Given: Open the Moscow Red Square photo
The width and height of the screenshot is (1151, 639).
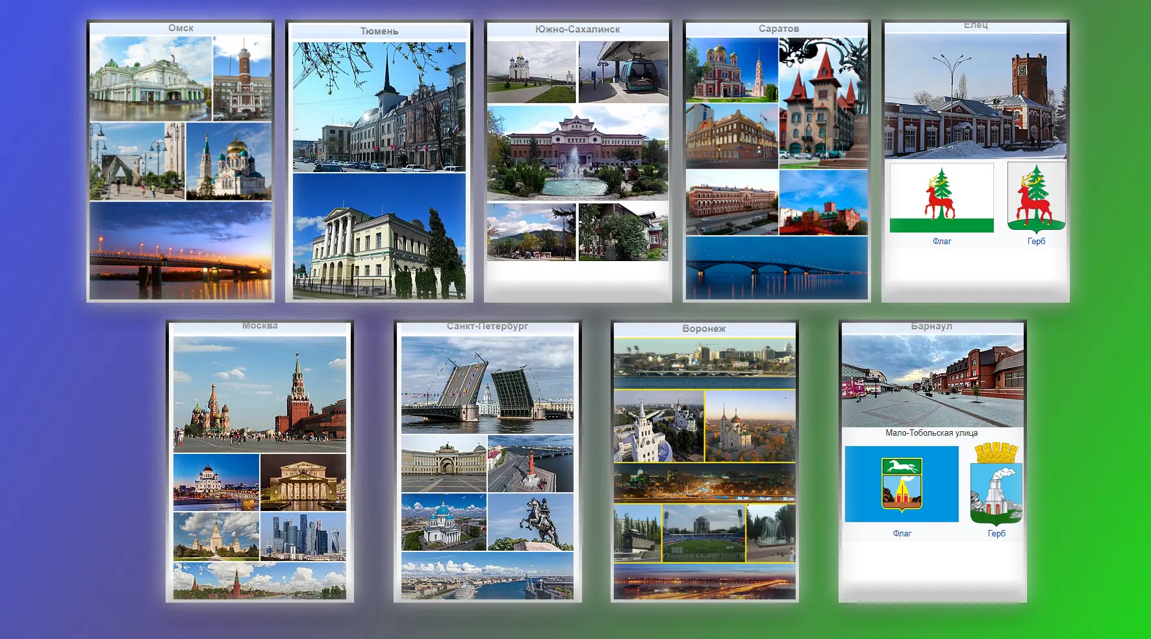Looking at the screenshot, I should coord(259,394).
